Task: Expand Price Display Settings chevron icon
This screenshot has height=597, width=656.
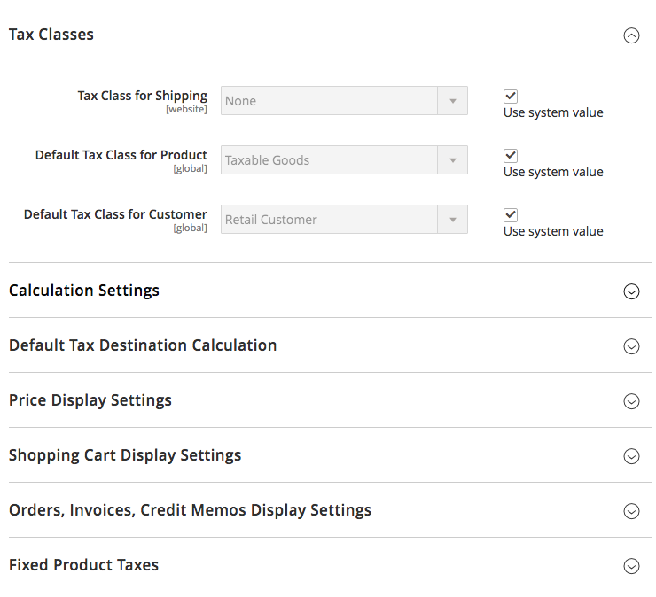Action: [x=631, y=401]
